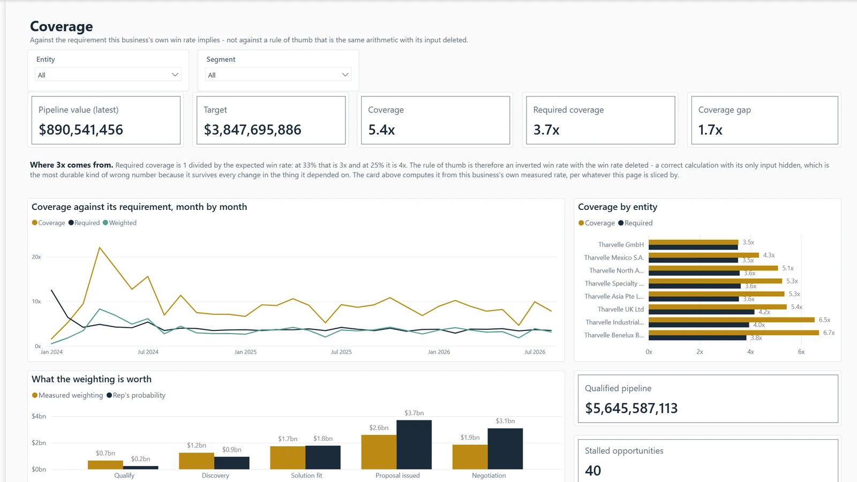Image resolution: width=857 pixels, height=482 pixels.
Task: Click the $1.8bn Solution fit bar
Action: click(x=323, y=457)
